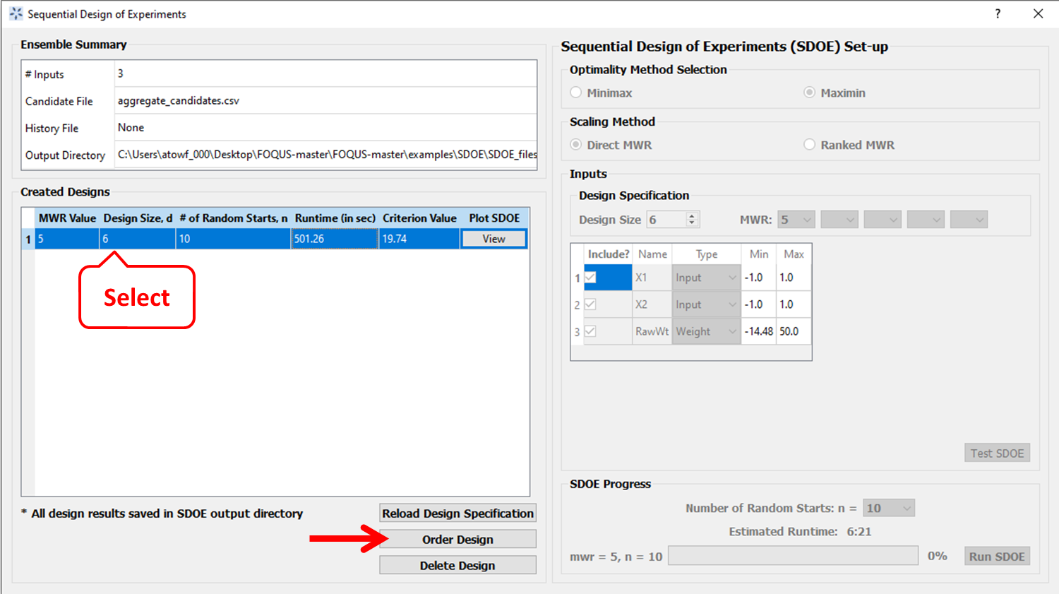The image size is (1059, 594).
Task: Close the Sequential Design of Experiments window
Action: point(1038,13)
